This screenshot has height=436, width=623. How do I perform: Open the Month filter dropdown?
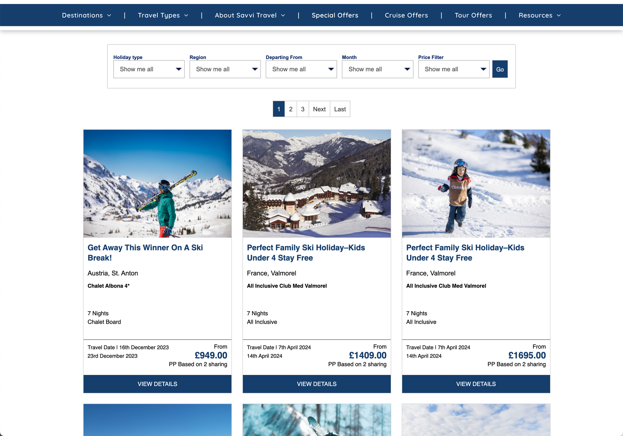[377, 69]
